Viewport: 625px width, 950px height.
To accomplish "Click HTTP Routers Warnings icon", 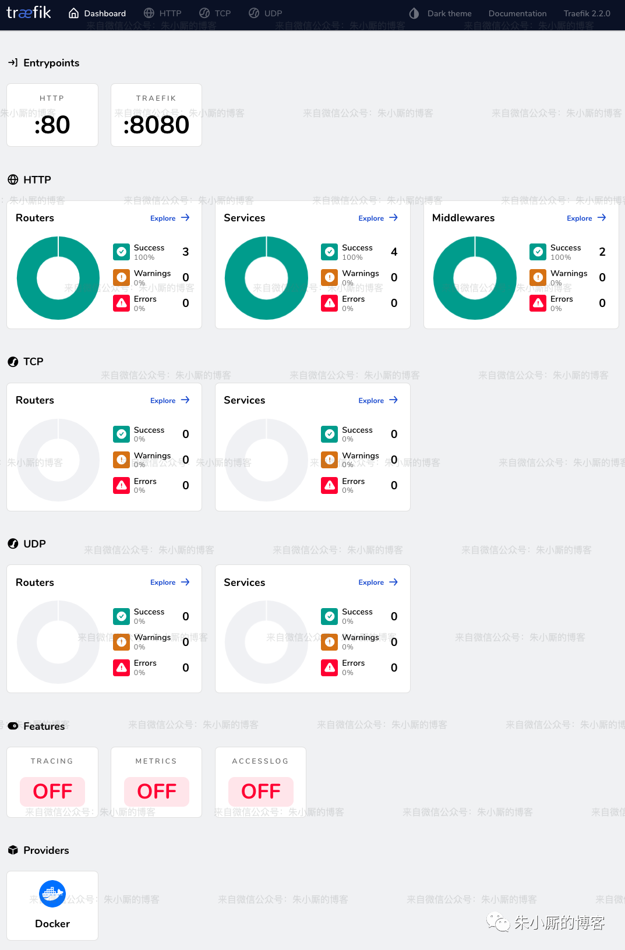I will click(x=122, y=277).
